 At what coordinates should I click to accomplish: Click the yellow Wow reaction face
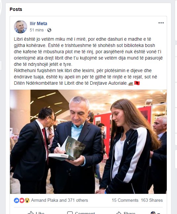coord(27,200)
